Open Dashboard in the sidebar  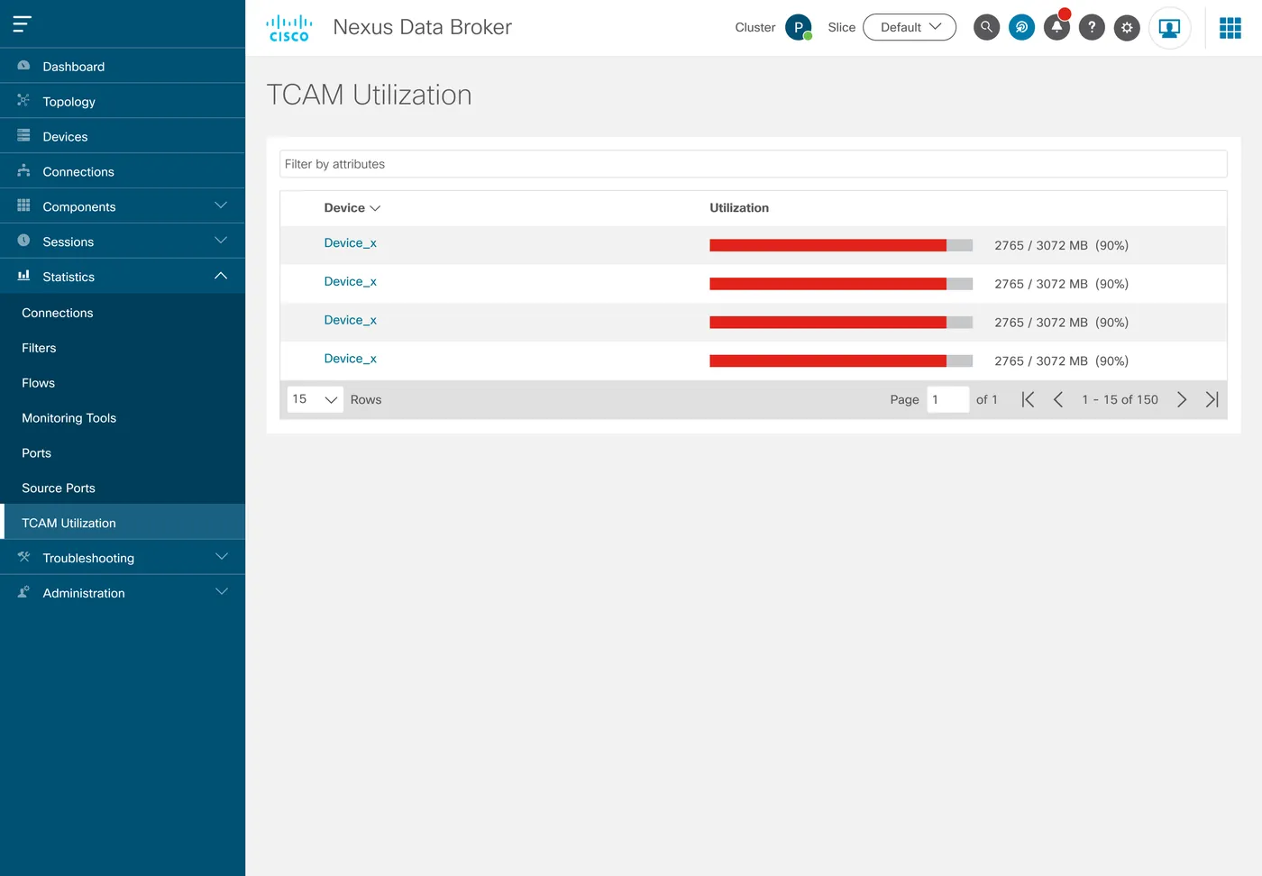coord(123,66)
